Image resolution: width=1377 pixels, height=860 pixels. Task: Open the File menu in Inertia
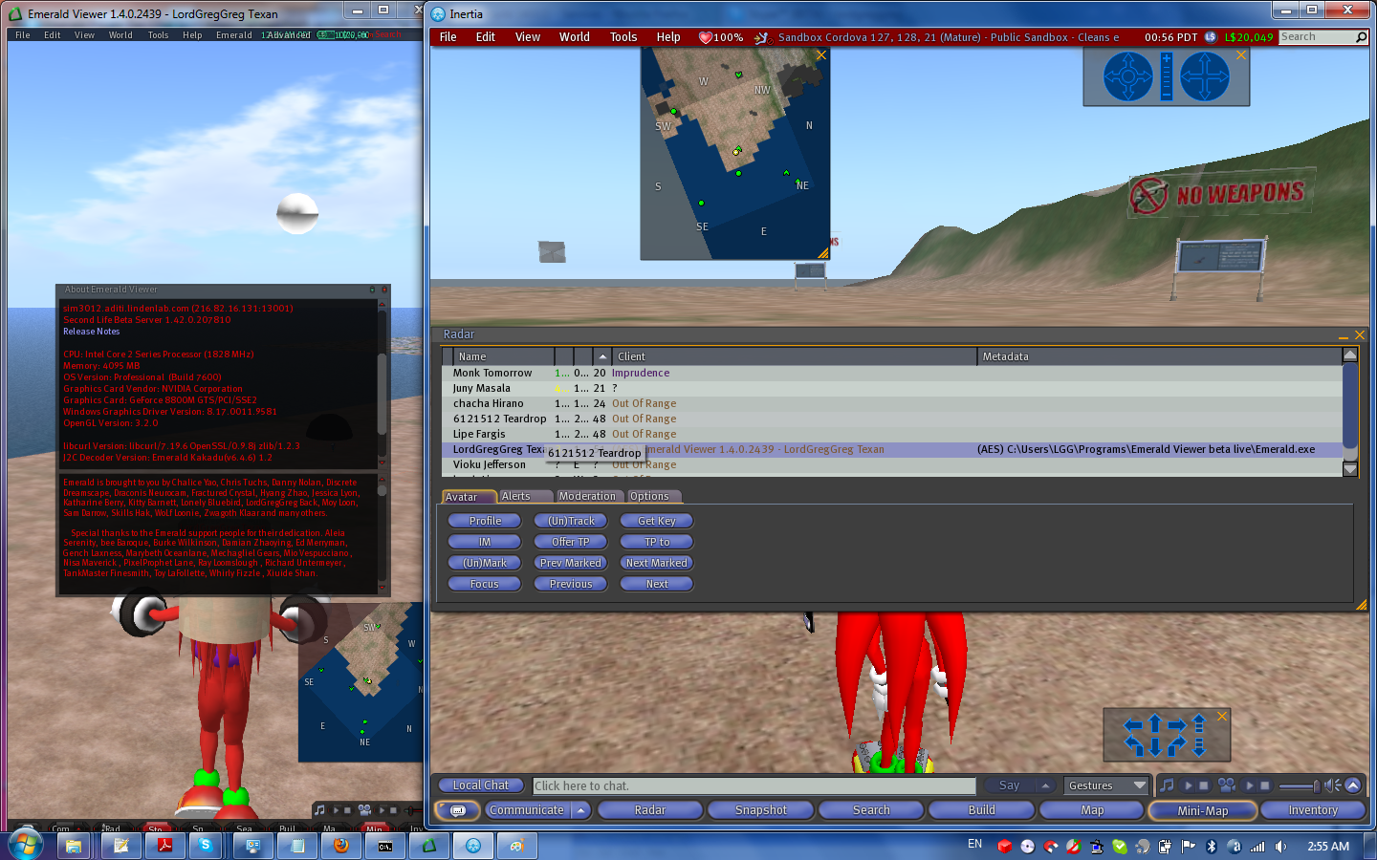[448, 37]
